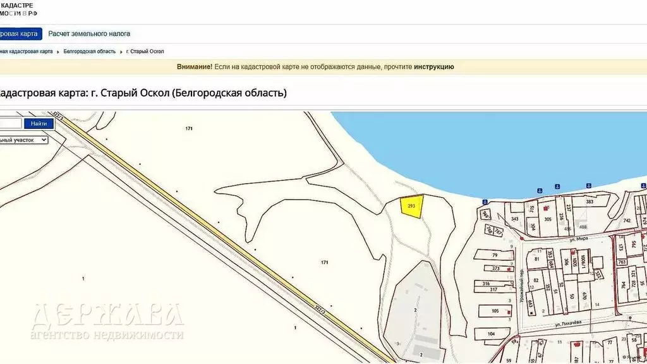Select parcel 795 on the map
647x364 pixels.
(x=635, y=244)
